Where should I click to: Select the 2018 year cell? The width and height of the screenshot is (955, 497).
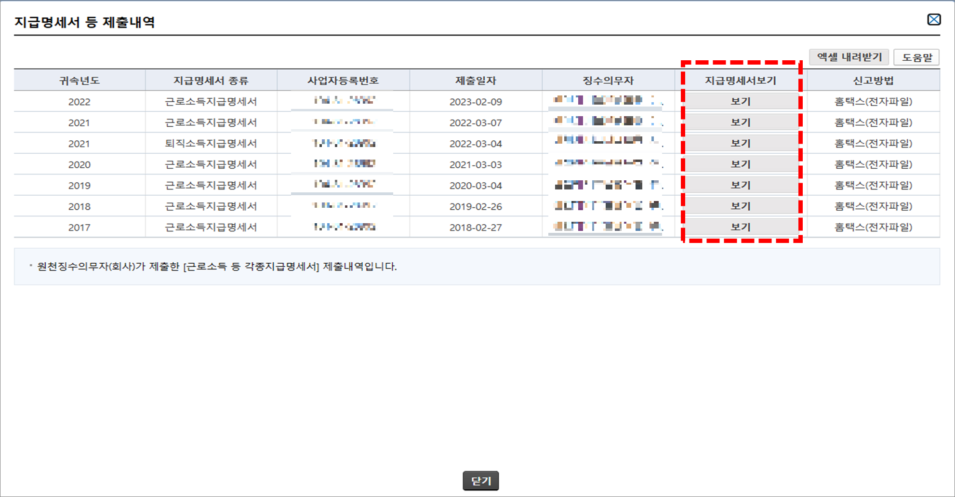[x=80, y=206]
